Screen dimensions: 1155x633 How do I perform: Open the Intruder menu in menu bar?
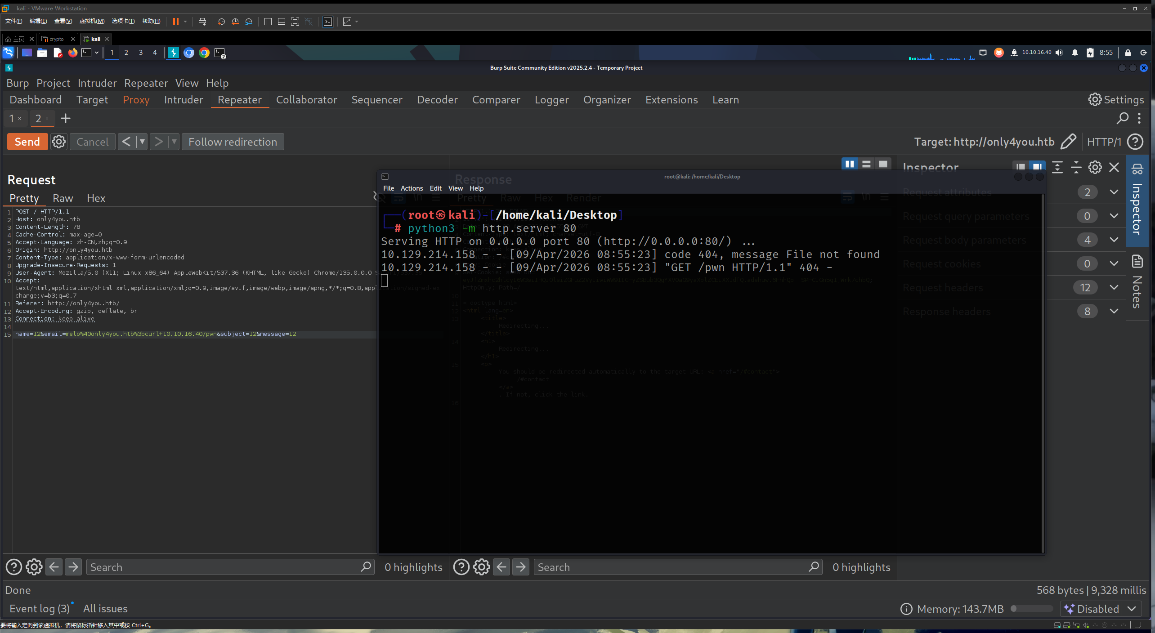[x=97, y=83]
